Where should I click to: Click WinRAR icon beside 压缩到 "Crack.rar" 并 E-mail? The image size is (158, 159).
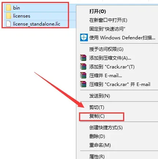(83, 84)
